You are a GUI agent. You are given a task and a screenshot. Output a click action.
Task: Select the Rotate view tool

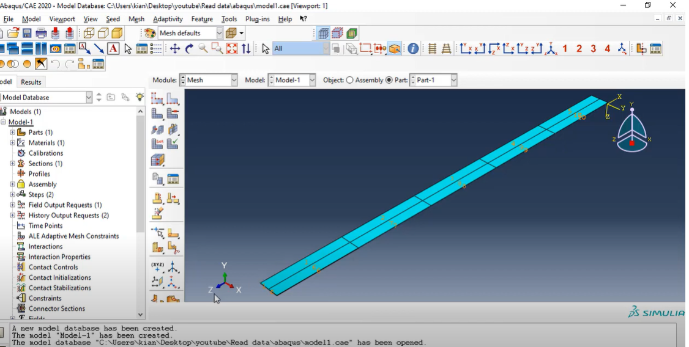coord(190,49)
